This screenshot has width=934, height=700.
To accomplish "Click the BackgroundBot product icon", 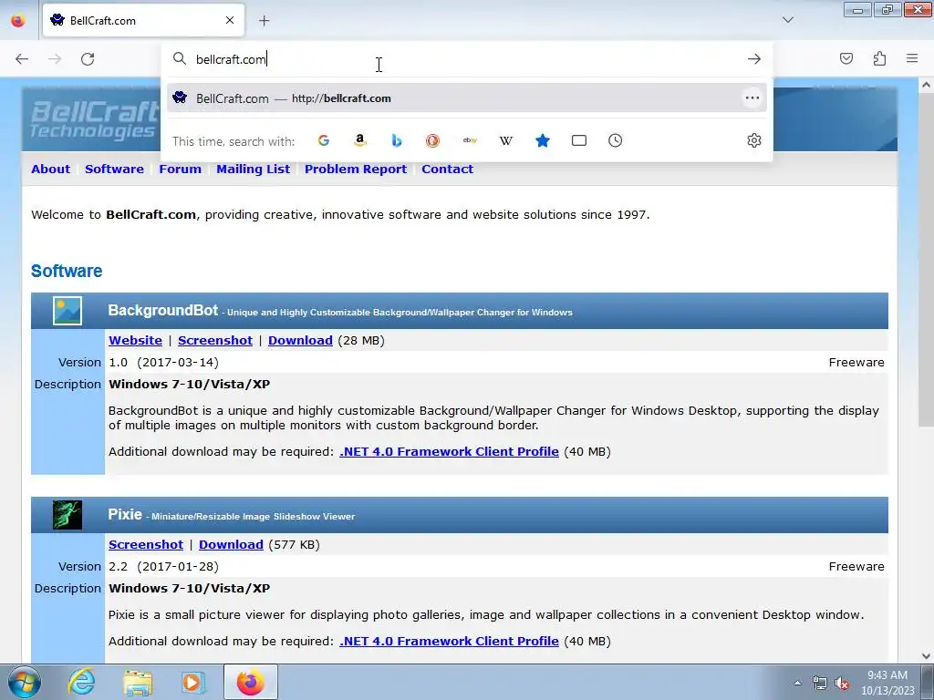I will tap(67, 311).
